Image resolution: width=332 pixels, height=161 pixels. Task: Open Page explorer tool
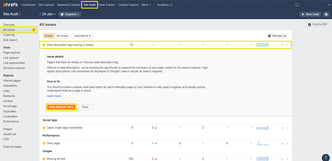tap(12, 53)
